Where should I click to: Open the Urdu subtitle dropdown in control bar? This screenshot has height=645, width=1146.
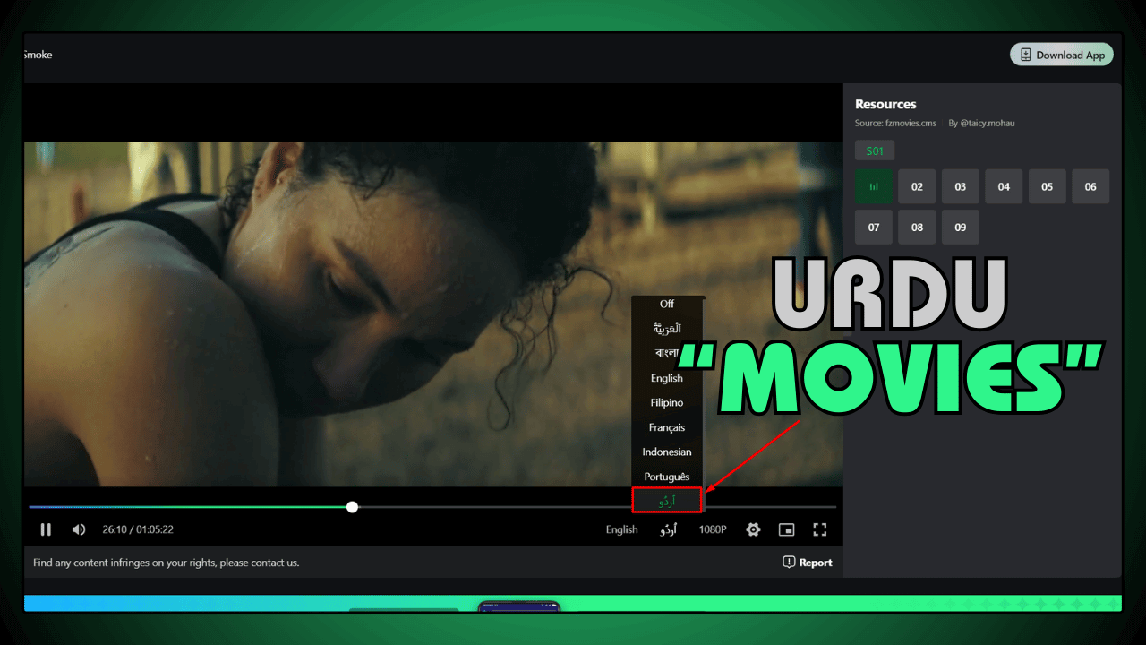coord(669,529)
